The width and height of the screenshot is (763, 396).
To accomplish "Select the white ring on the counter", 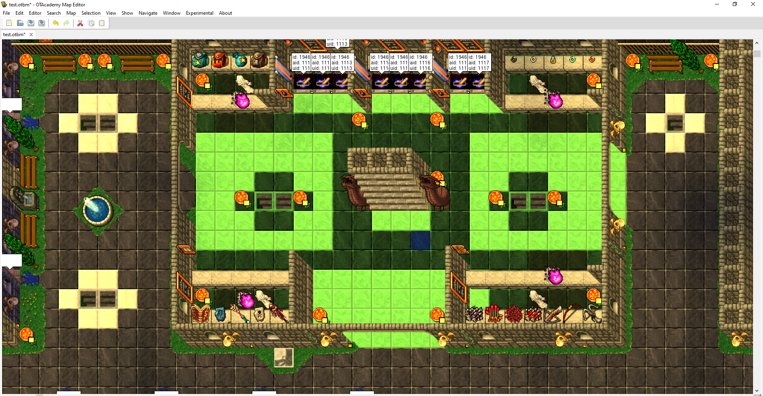I will click(533, 60).
